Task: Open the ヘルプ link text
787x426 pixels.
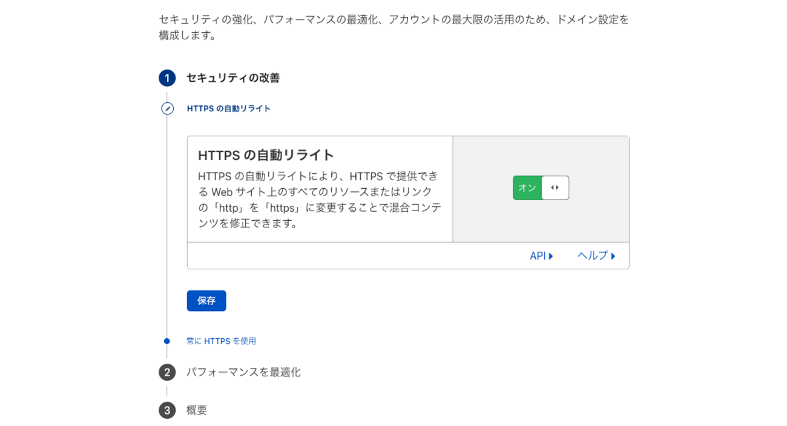Action: coord(593,256)
